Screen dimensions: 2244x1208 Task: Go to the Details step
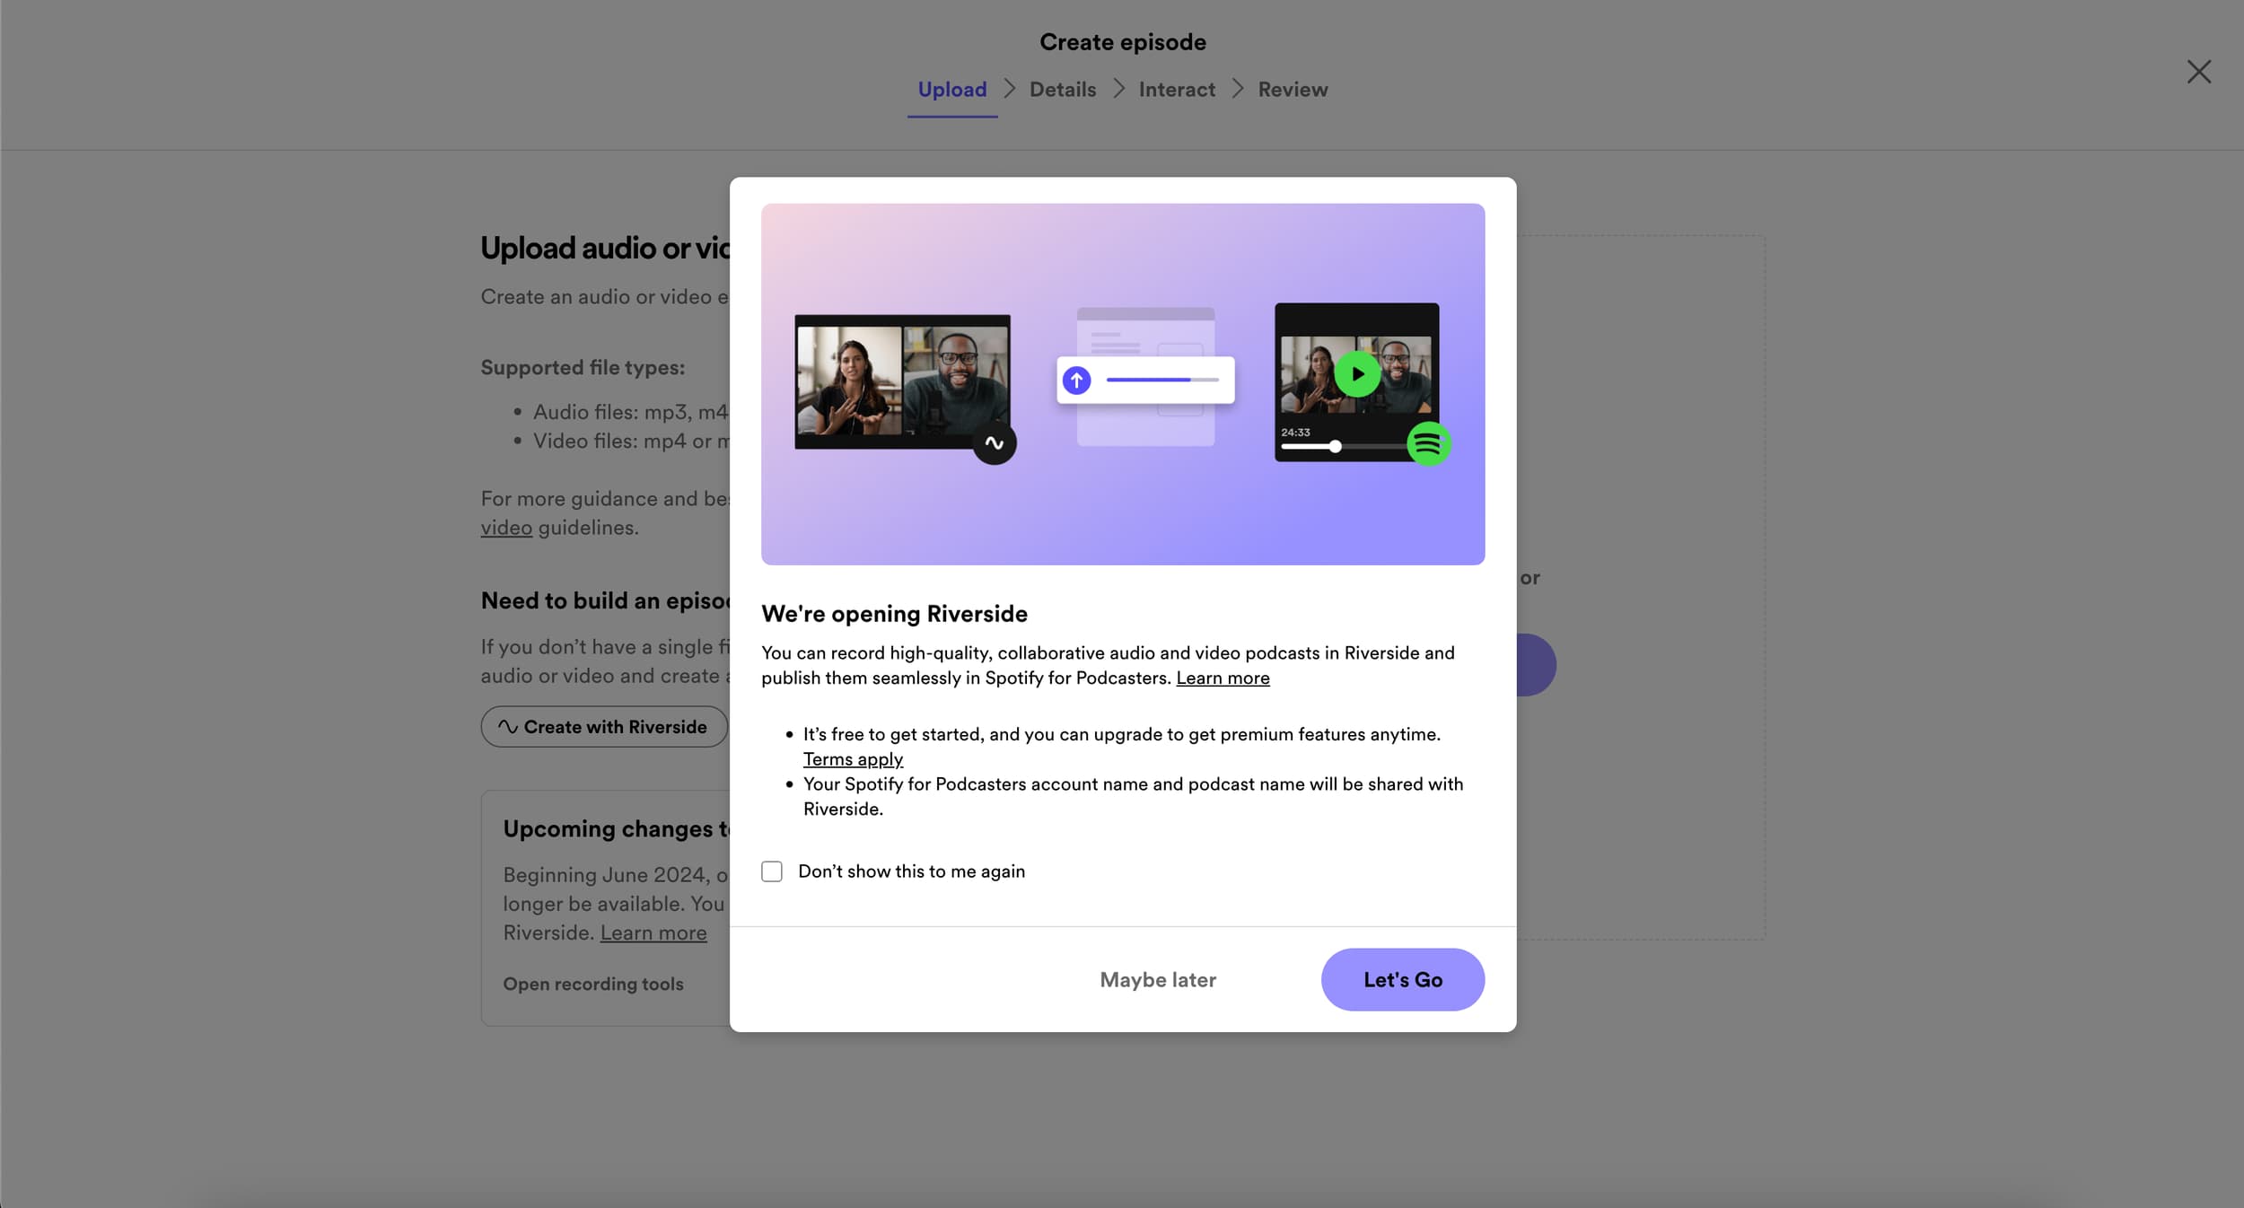pos(1063,90)
